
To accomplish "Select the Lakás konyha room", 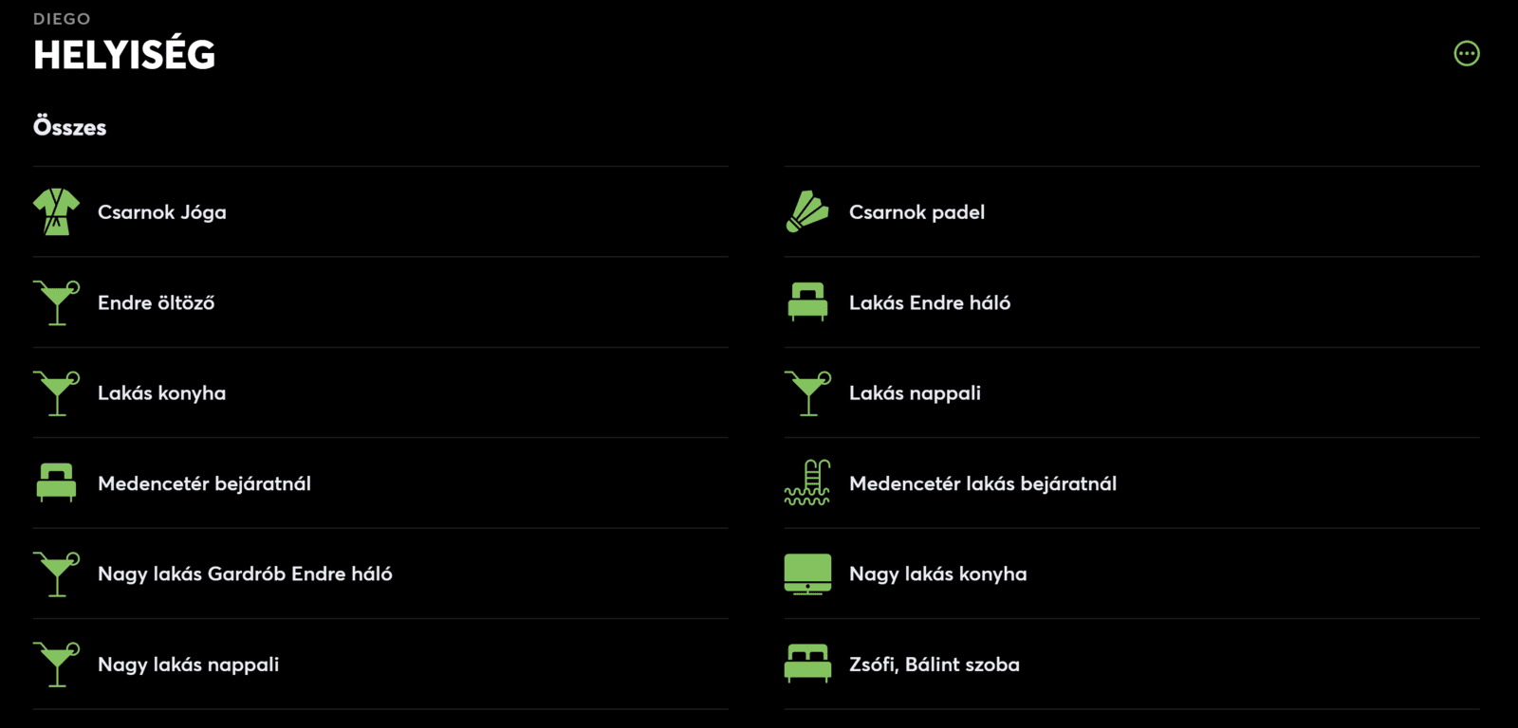I will tap(162, 393).
